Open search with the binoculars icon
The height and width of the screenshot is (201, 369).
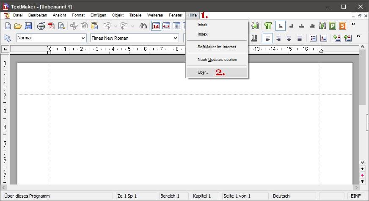point(143,26)
